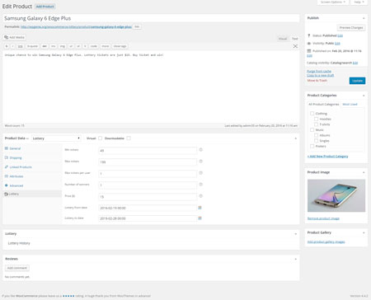This screenshot has width=371, height=300.
Task: Toggle distraction-free fullscreen editor icon
Action: pos(295,46)
